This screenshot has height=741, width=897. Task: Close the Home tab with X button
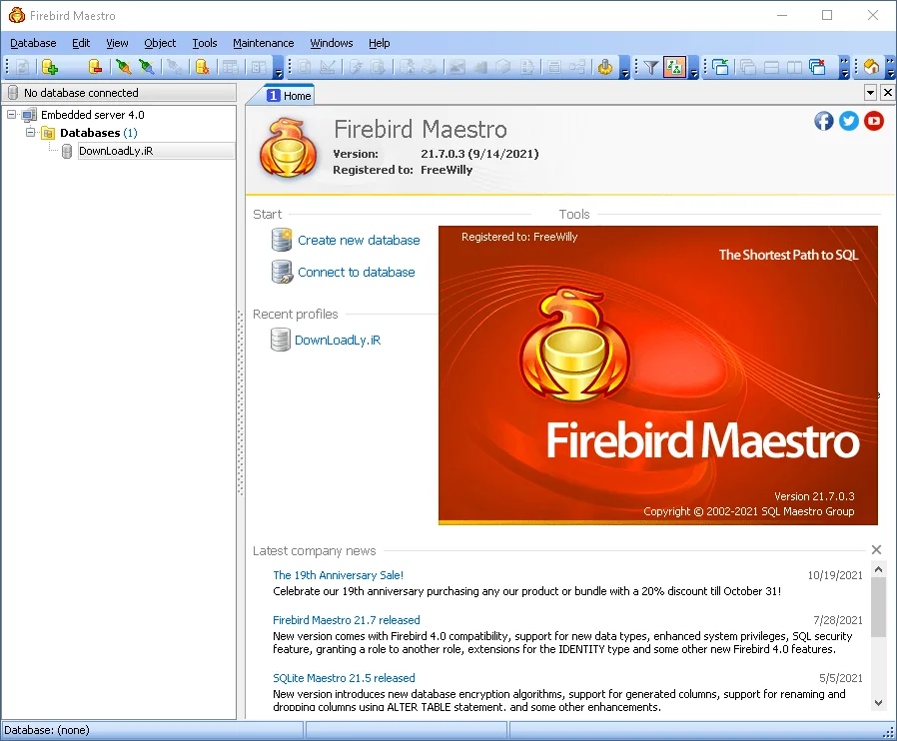887,93
